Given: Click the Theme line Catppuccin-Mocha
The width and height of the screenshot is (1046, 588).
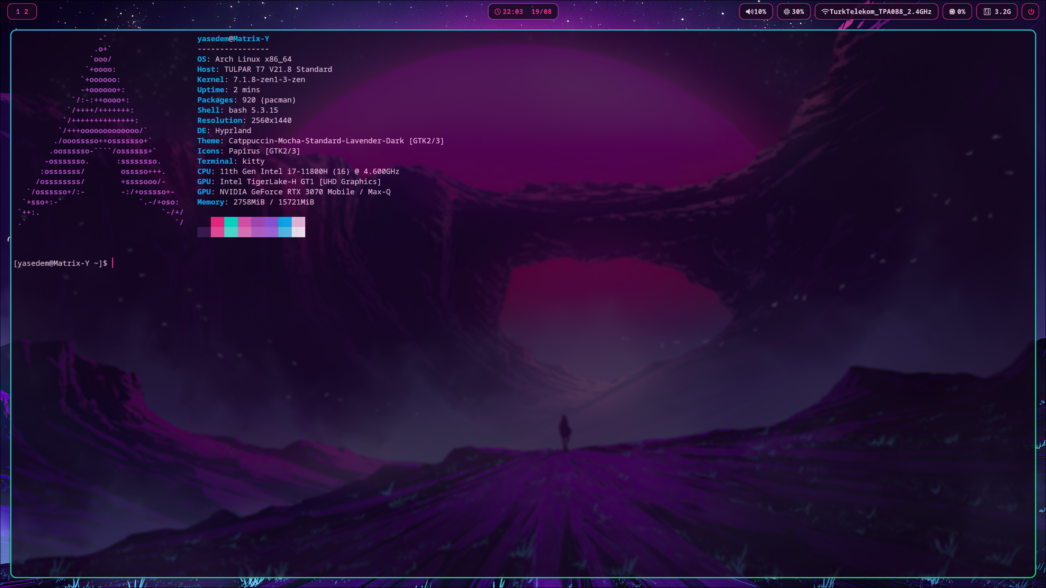Looking at the screenshot, I should 320,141.
